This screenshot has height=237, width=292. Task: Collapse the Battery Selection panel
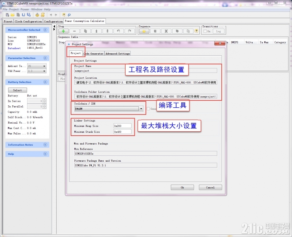45,82
